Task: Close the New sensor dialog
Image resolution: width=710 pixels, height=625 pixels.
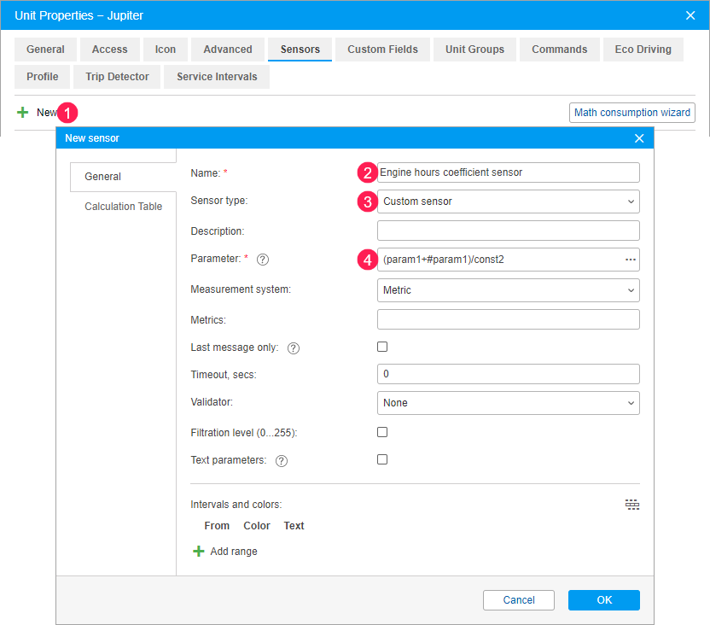Action: click(x=639, y=138)
